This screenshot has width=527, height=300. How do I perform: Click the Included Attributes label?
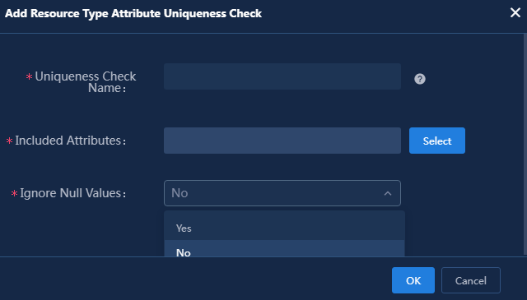(70, 141)
